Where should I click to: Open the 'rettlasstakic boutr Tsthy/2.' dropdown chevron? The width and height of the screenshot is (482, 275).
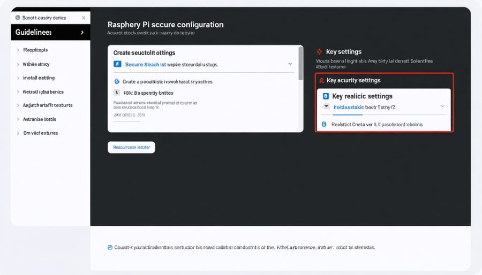point(442,106)
